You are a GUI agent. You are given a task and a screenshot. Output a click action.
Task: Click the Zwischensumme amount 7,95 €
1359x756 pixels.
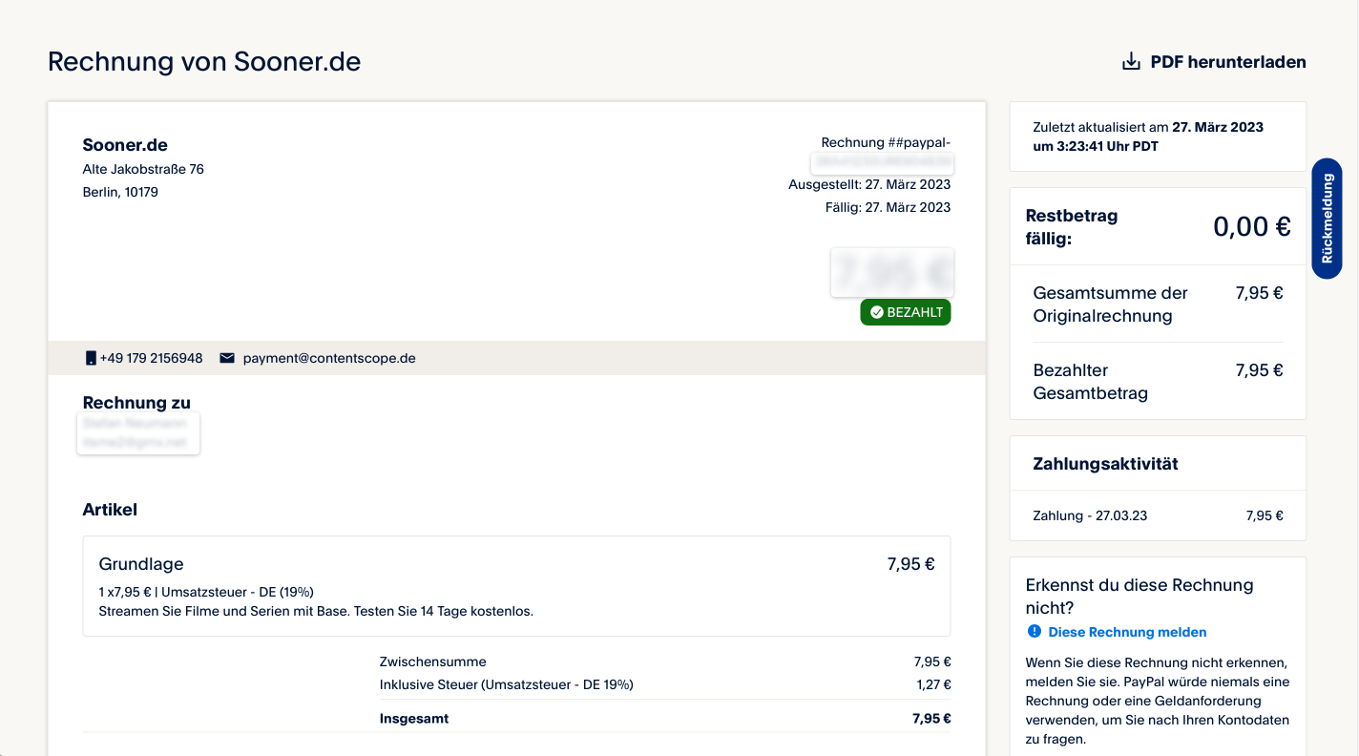[932, 661]
